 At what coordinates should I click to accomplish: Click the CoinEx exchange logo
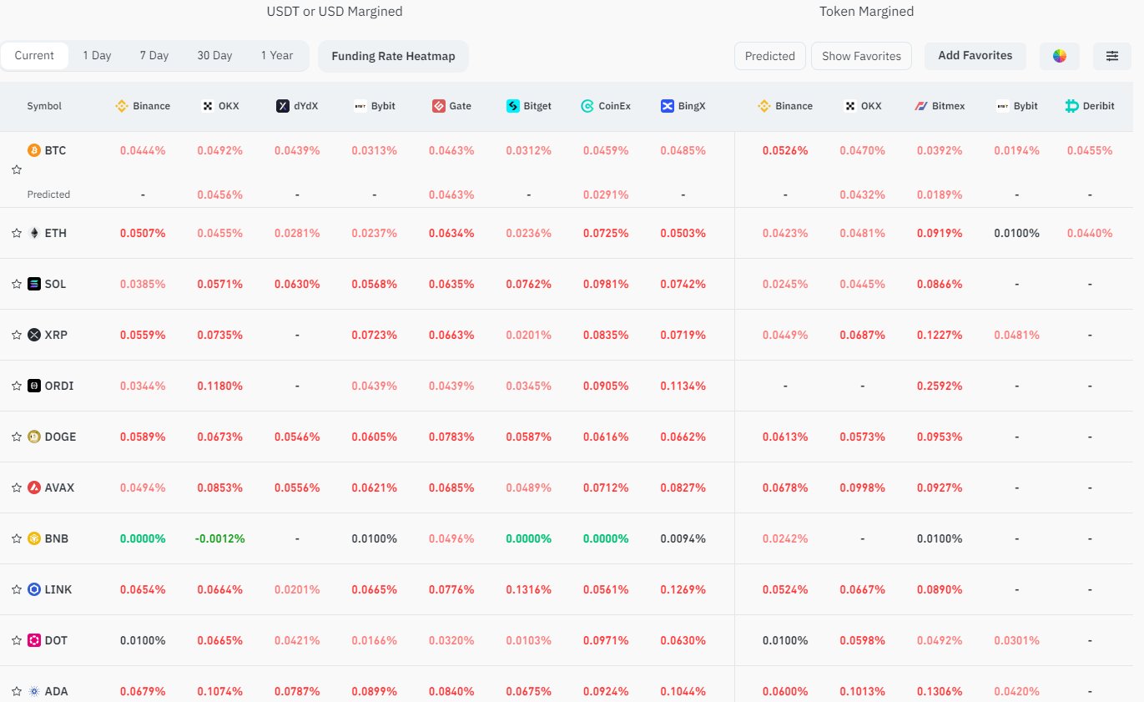[587, 106]
